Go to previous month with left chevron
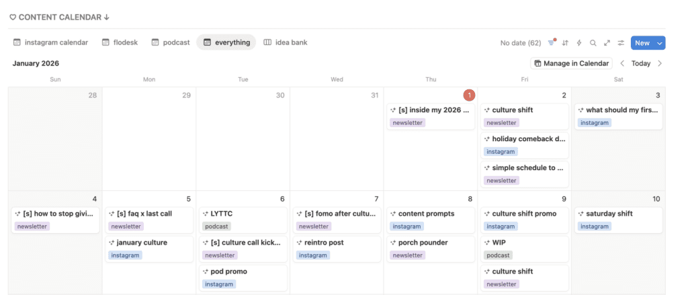The height and width of the screenshot is (295, 688). pos(622,63)
